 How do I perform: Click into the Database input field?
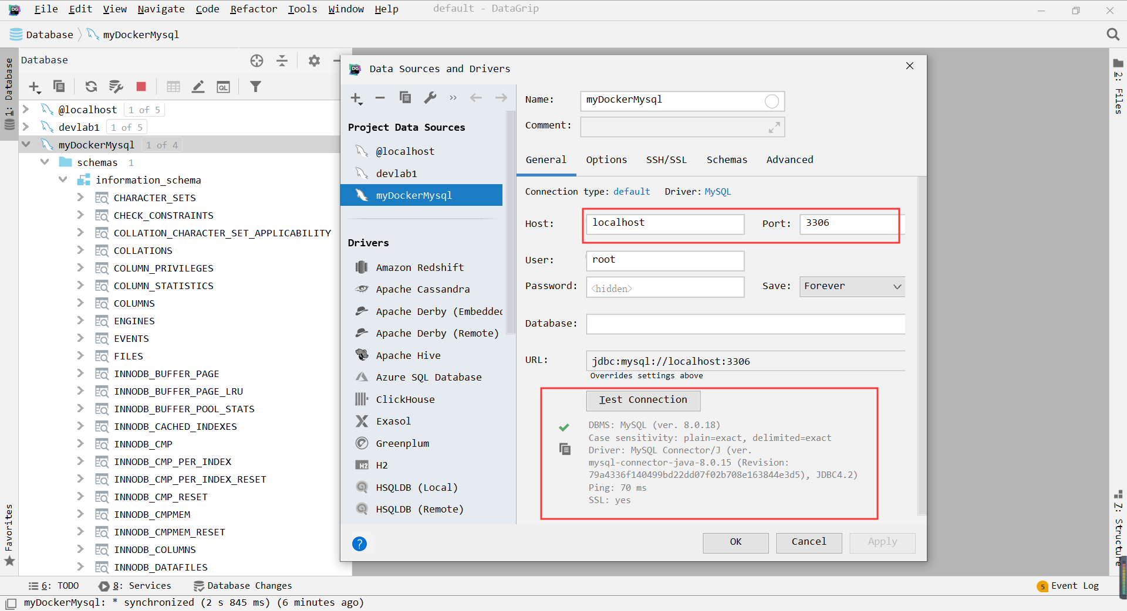point(745,324)
